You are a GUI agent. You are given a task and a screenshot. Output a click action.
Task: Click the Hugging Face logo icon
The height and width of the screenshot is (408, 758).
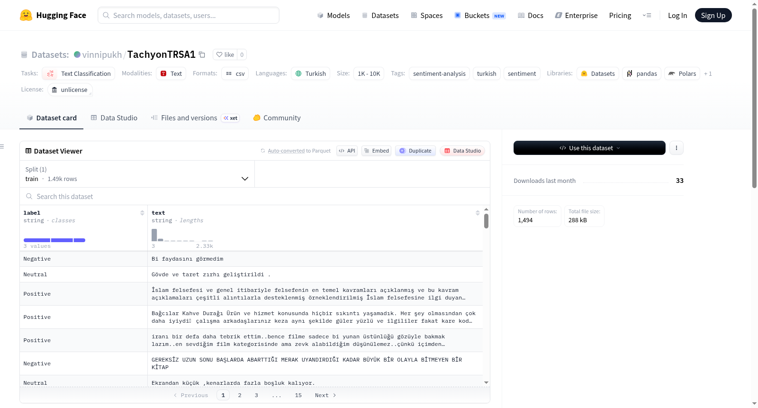[26, 15]
